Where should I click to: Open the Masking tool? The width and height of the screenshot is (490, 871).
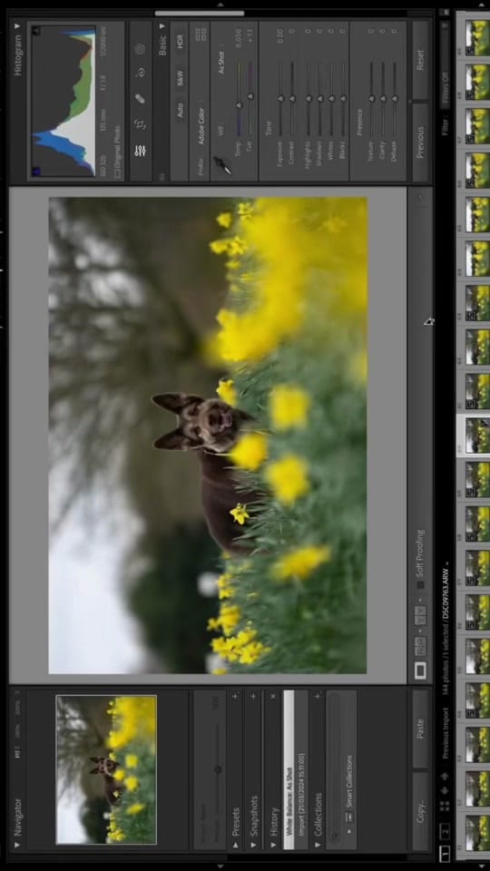tap(140, 49)
